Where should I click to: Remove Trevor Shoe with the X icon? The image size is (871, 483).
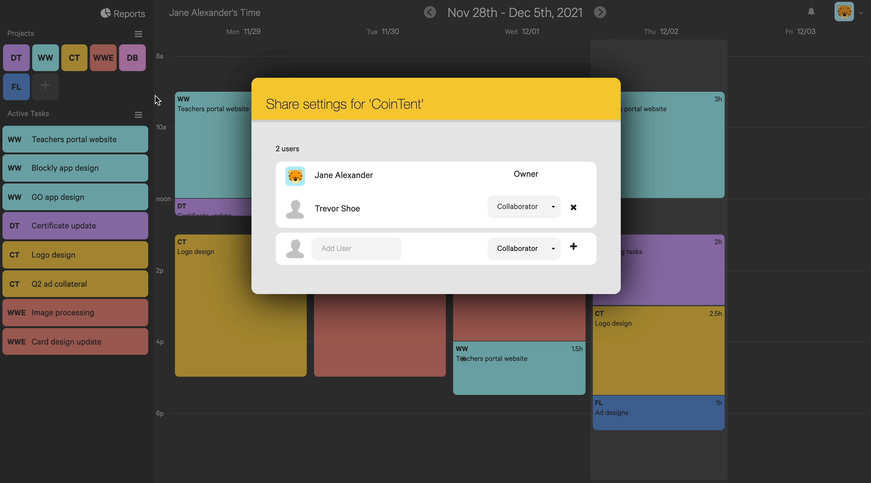[x=573, y=207]
